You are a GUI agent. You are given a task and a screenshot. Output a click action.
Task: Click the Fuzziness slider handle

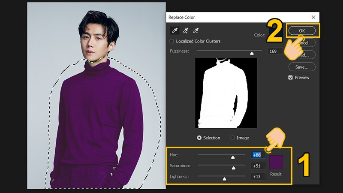(252, 53)
